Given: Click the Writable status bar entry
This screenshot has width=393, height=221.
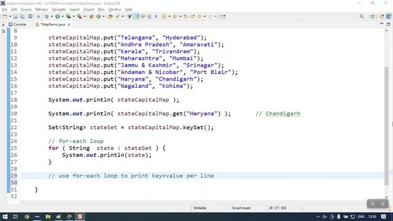Looking at the screenshot, I should 200,208.
